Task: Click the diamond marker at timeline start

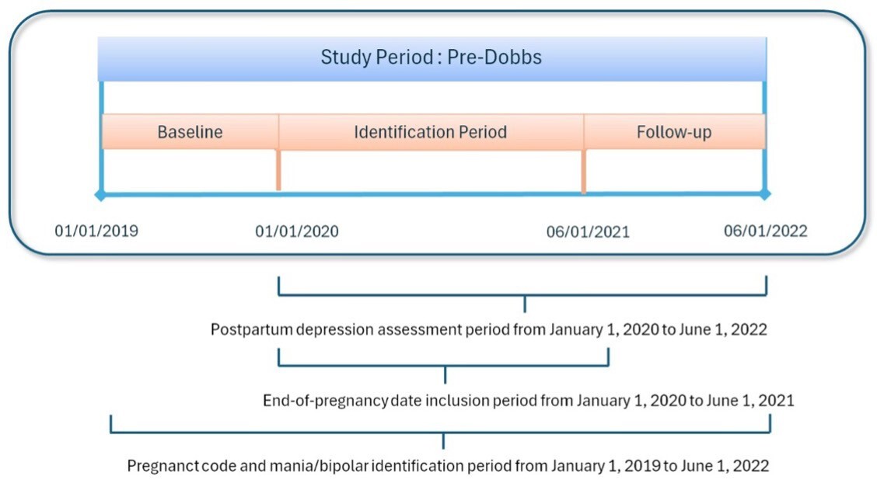Action: (100, 194)
